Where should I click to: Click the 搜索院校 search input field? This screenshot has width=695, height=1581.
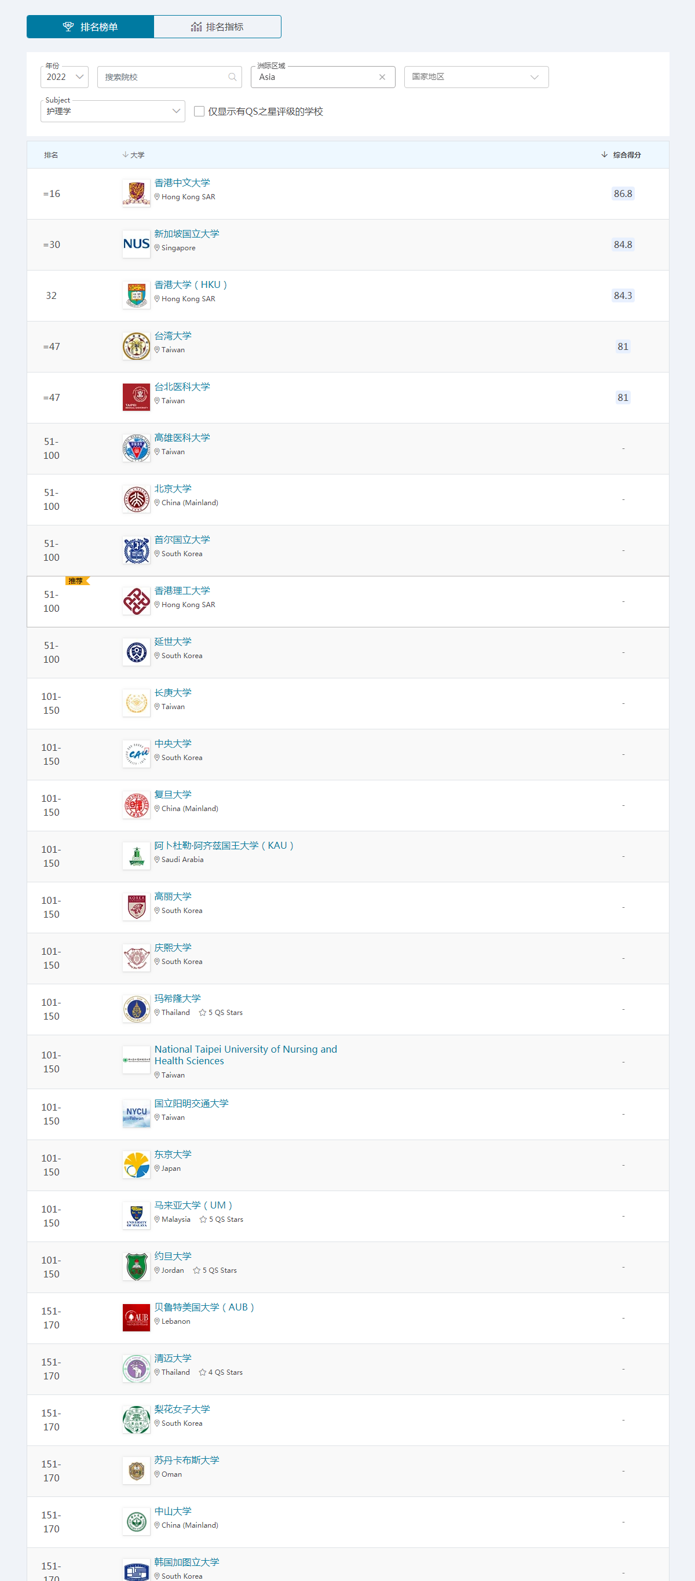tap(163, 77)
